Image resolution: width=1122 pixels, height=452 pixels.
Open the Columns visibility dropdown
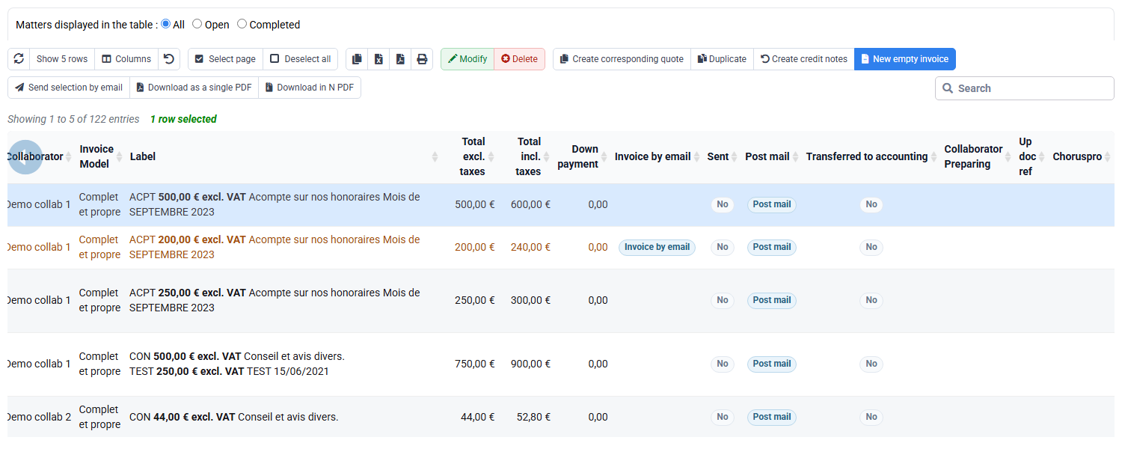click(126, 59)
